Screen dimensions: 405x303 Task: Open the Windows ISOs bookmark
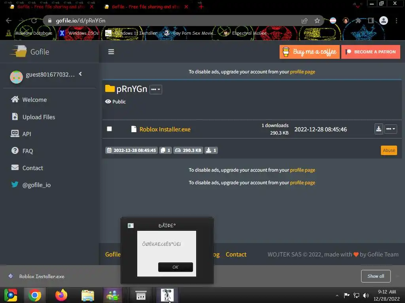coord(79,33)
